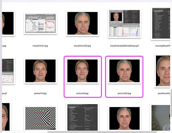Viewport: 172px width, 133px height.
Task: Select the picture0.jpg thumbnail
Action: tap(82, 71)
